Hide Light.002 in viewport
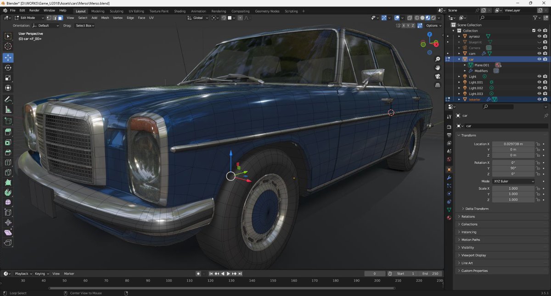 539,88
